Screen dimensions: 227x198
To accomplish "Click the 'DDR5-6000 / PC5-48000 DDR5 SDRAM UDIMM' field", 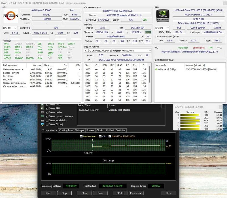I will 122,60.
